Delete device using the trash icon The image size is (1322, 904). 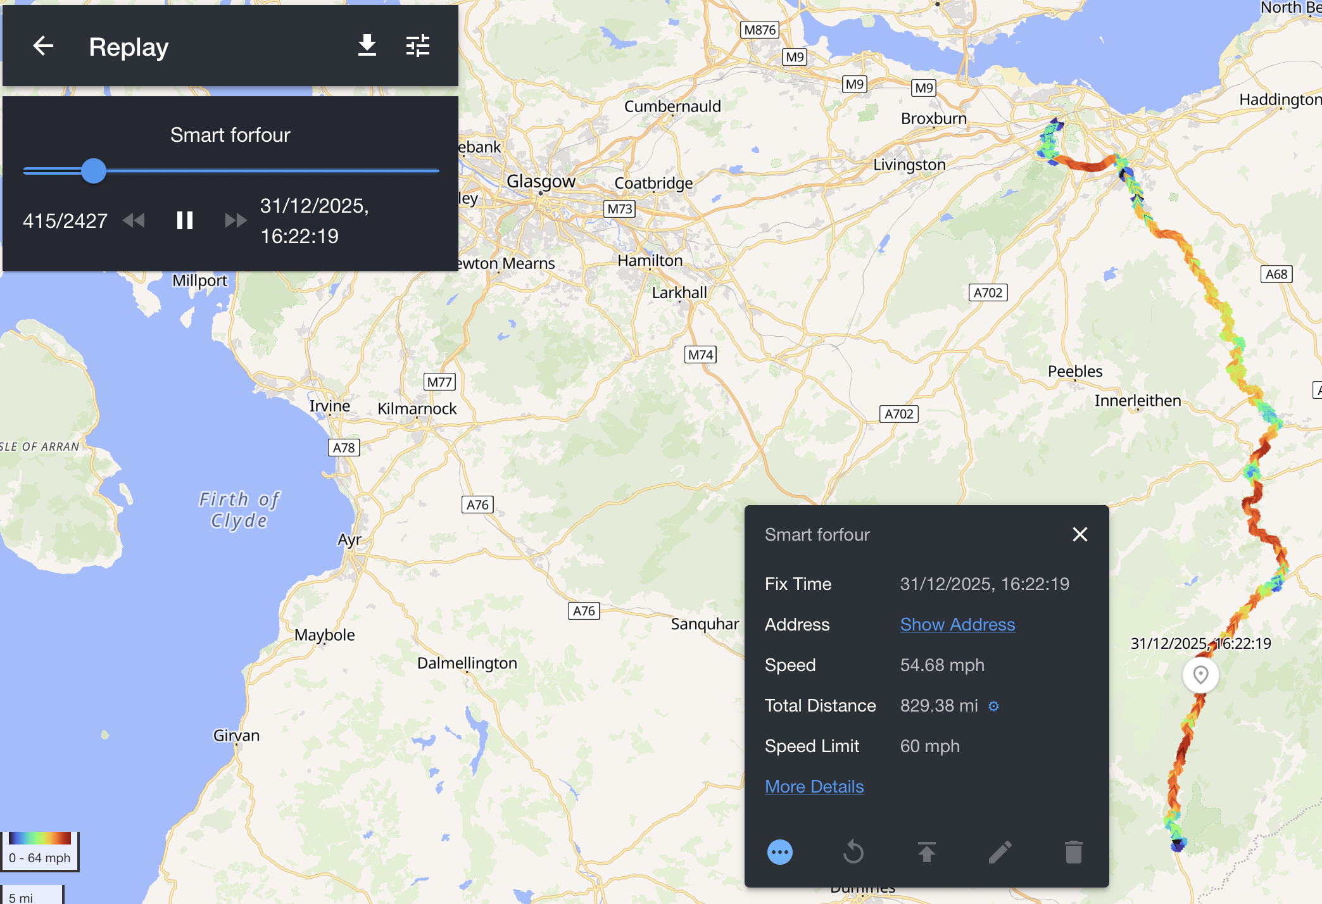1073,852
